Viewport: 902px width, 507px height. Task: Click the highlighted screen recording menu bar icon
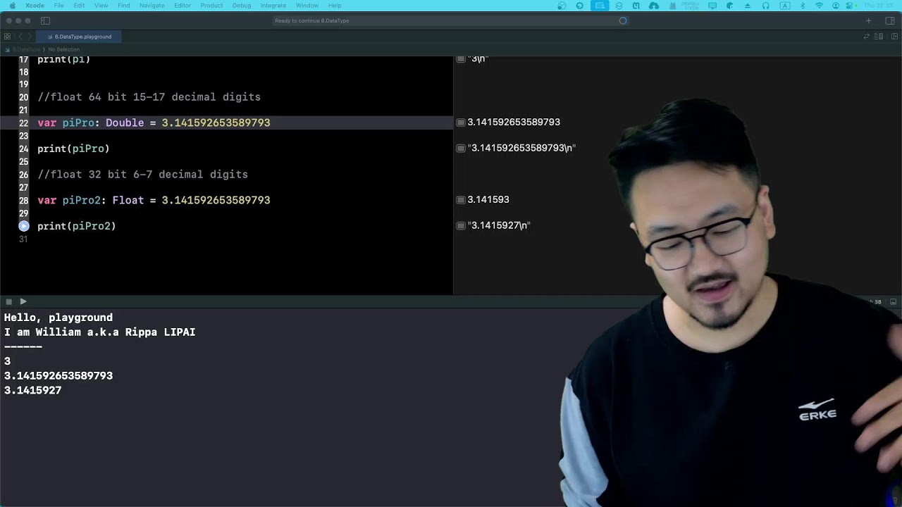click(600, 6)
